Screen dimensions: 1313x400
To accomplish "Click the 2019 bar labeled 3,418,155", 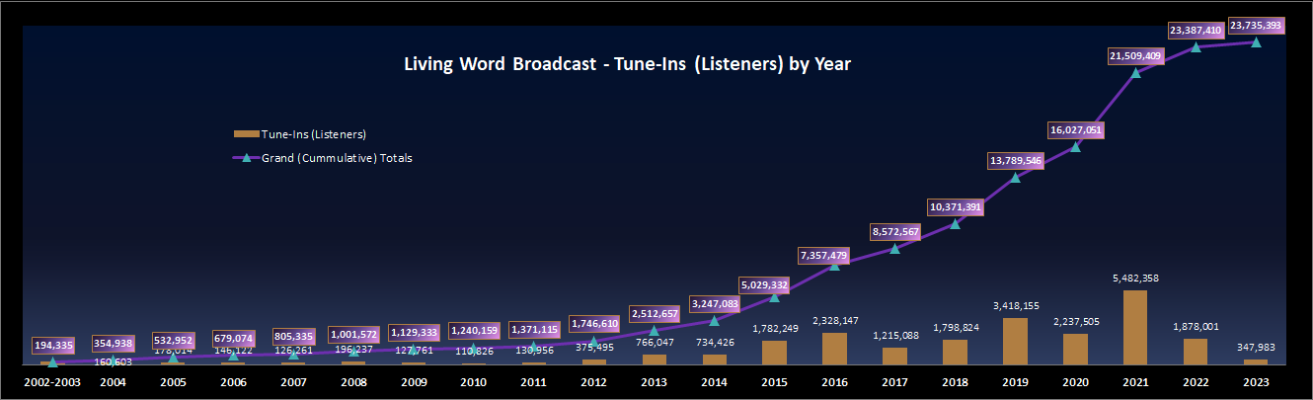I will pyautogui.click(x=1015, y=341).
